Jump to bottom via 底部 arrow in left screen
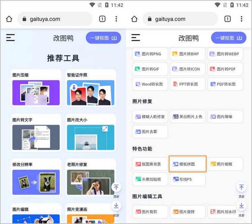252x224 pixels. pyautogui.click(x=116, y=206)
